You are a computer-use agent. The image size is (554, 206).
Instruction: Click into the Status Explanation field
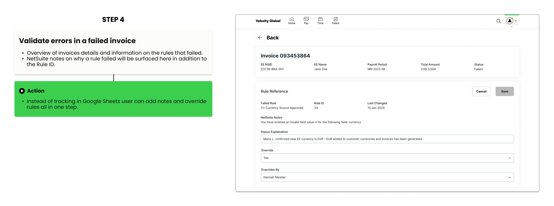[387, 139]
